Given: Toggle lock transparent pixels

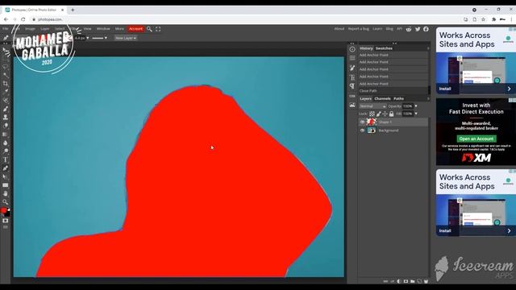Looking at the screenshot, I should [372, 114].
